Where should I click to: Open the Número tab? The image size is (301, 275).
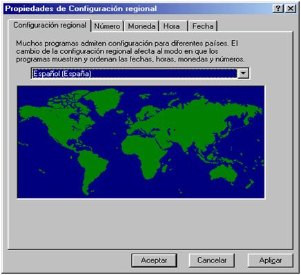click(x=107, y=26)
